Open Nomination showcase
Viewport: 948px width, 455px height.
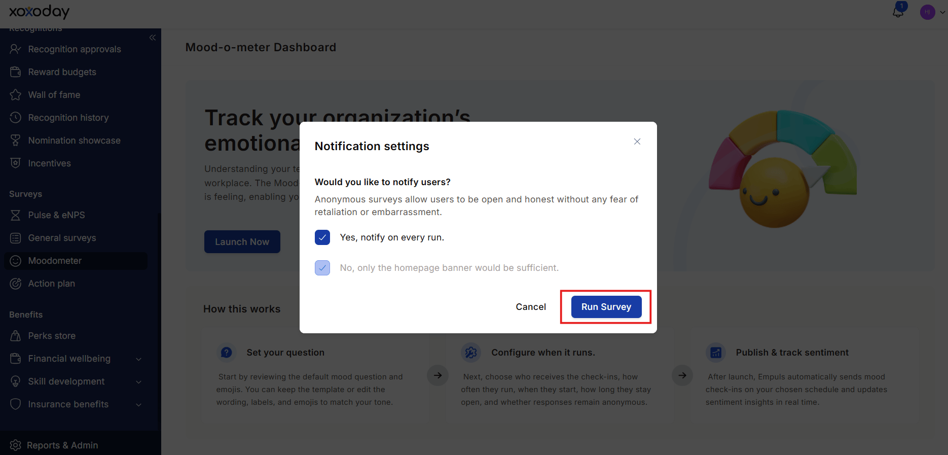coord(75,141)
